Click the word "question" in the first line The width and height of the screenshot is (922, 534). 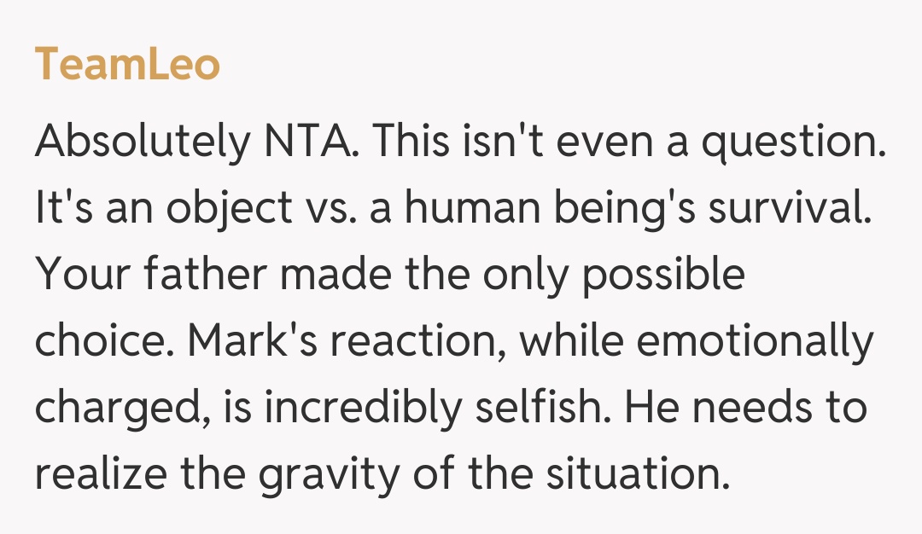pyautogui.click(x=791, y=142)
